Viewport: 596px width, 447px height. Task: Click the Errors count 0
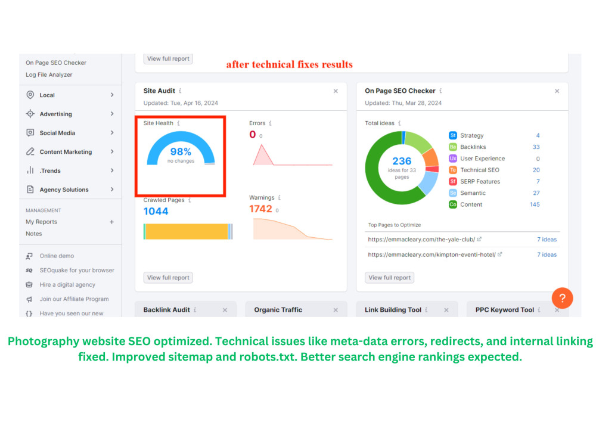click(x=252, y=135)
